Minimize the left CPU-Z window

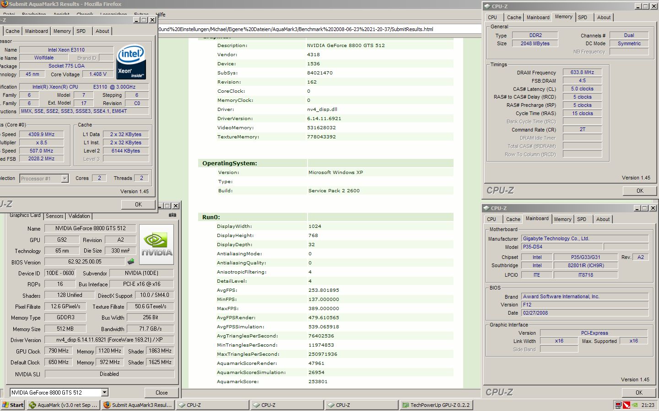[137, 20]
